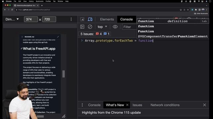Click the README.md file heading
Viewport: 213px width, 119px height.
pos(29,37)
